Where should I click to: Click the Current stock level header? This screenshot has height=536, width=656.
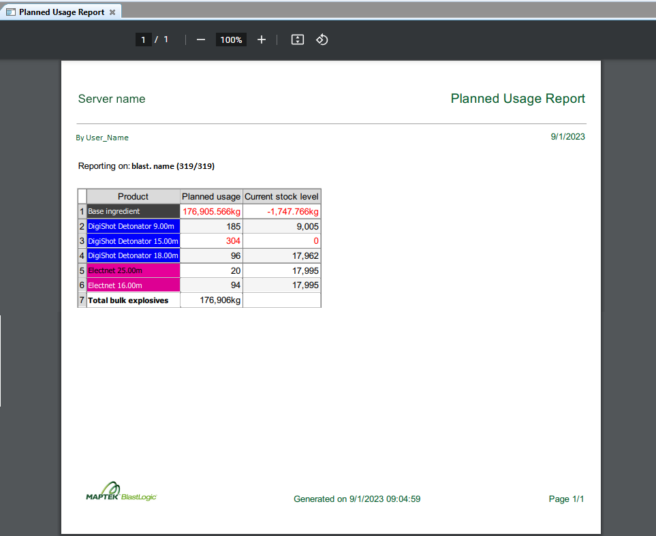pyautogui.click(x=281, y=196)
